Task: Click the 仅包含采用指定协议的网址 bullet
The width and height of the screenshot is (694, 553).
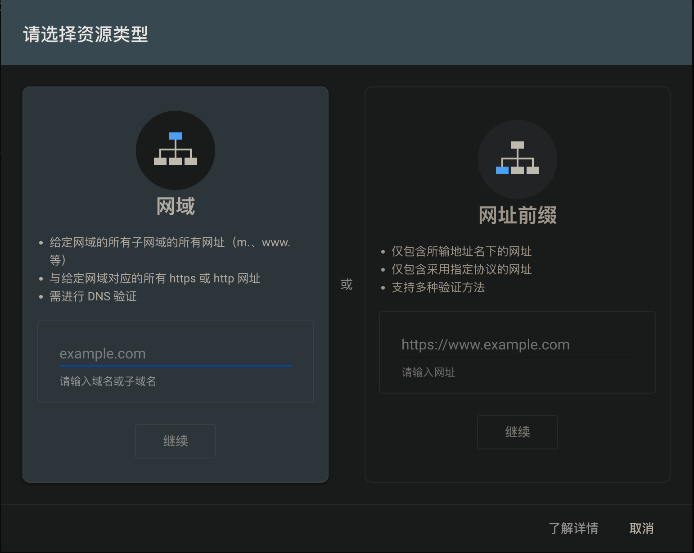Action: (461, 269)
